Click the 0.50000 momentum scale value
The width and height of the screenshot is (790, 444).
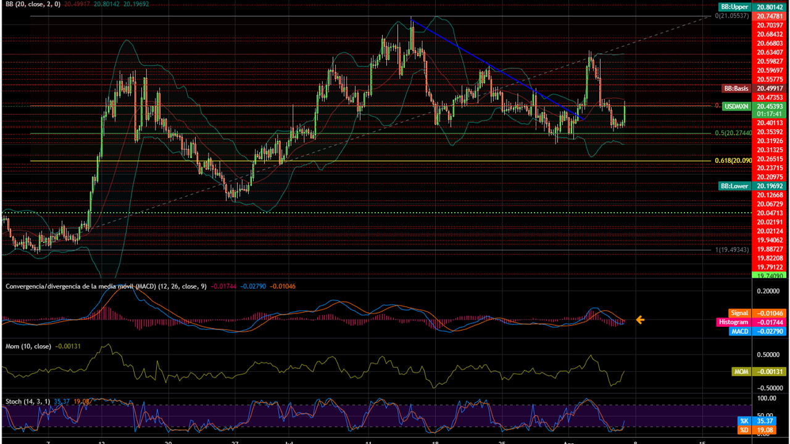pos(770,355)
